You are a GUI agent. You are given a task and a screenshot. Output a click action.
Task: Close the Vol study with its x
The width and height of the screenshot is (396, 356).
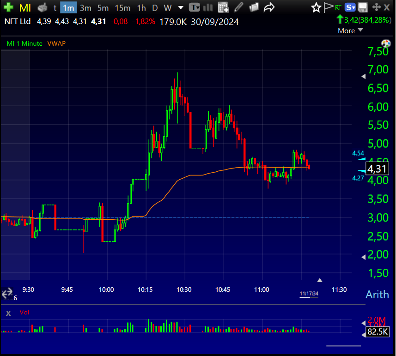point(8,313)
